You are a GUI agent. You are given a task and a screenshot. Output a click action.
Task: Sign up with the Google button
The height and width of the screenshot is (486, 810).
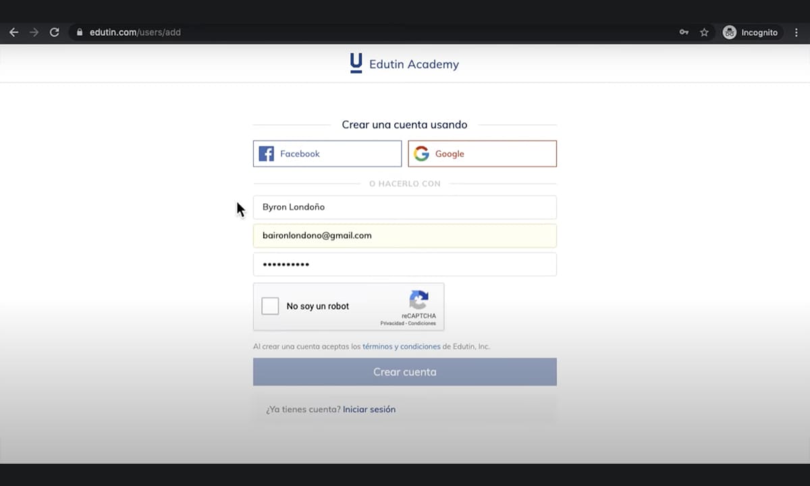tap(483, 154)
